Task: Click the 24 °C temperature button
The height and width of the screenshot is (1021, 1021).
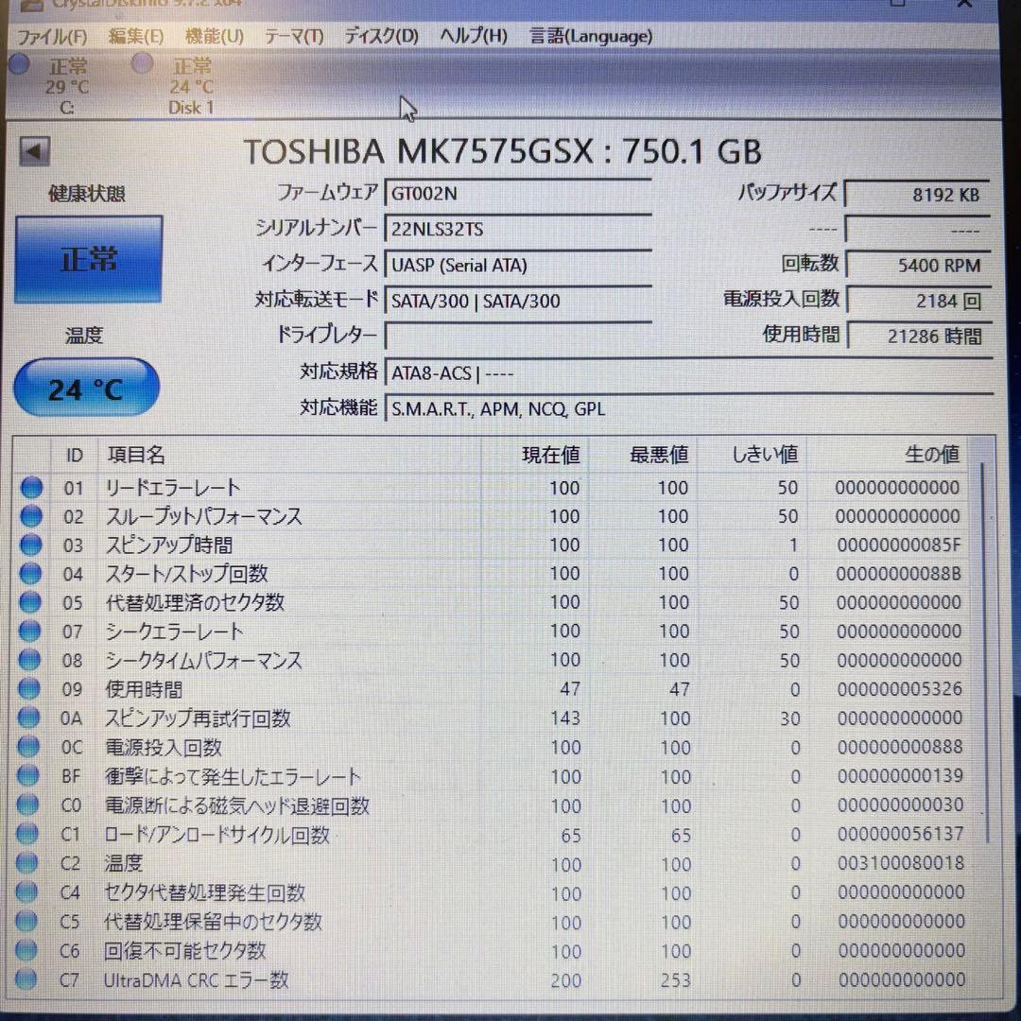Action: [86, 389]
